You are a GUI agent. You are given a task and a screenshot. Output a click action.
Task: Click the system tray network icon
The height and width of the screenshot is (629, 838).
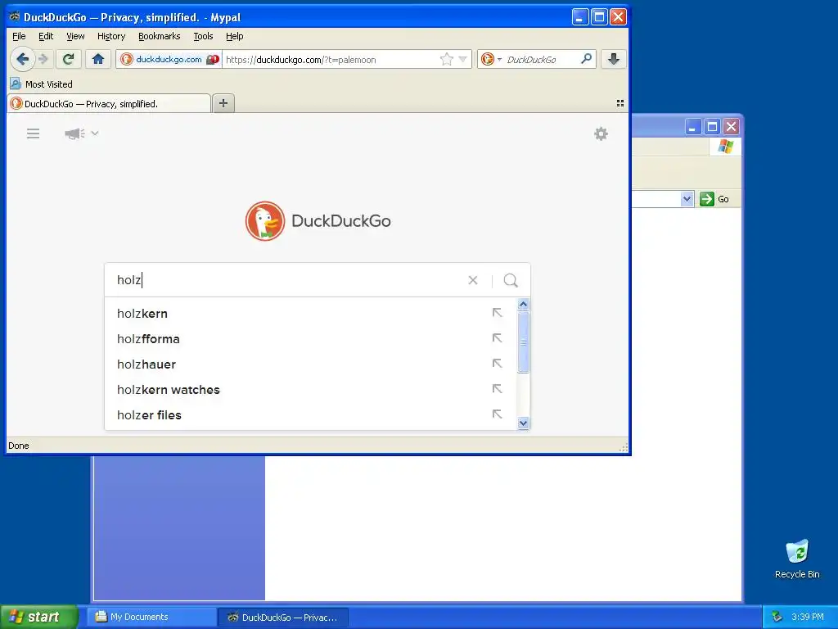(777, 617)
